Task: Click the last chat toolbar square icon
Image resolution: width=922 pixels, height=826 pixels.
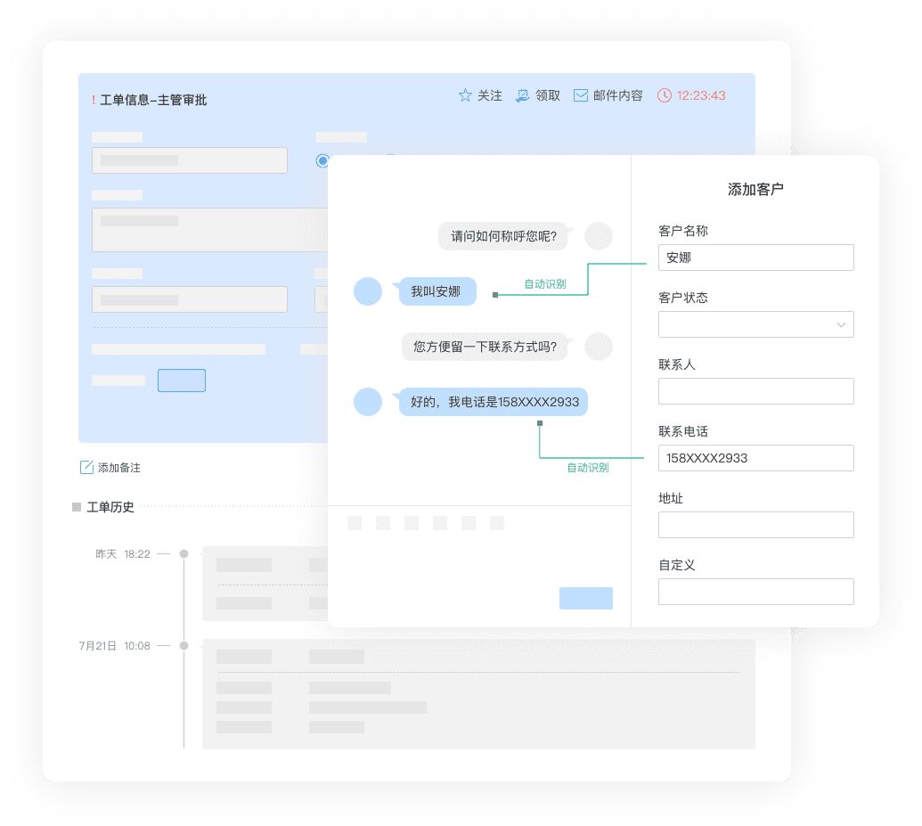Action: tap(497, 523)
